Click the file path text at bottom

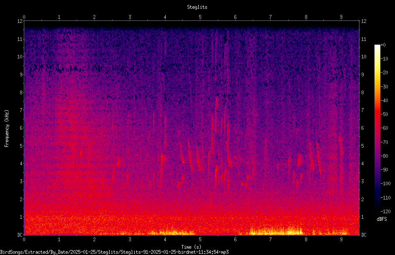[x=114, y=252]
